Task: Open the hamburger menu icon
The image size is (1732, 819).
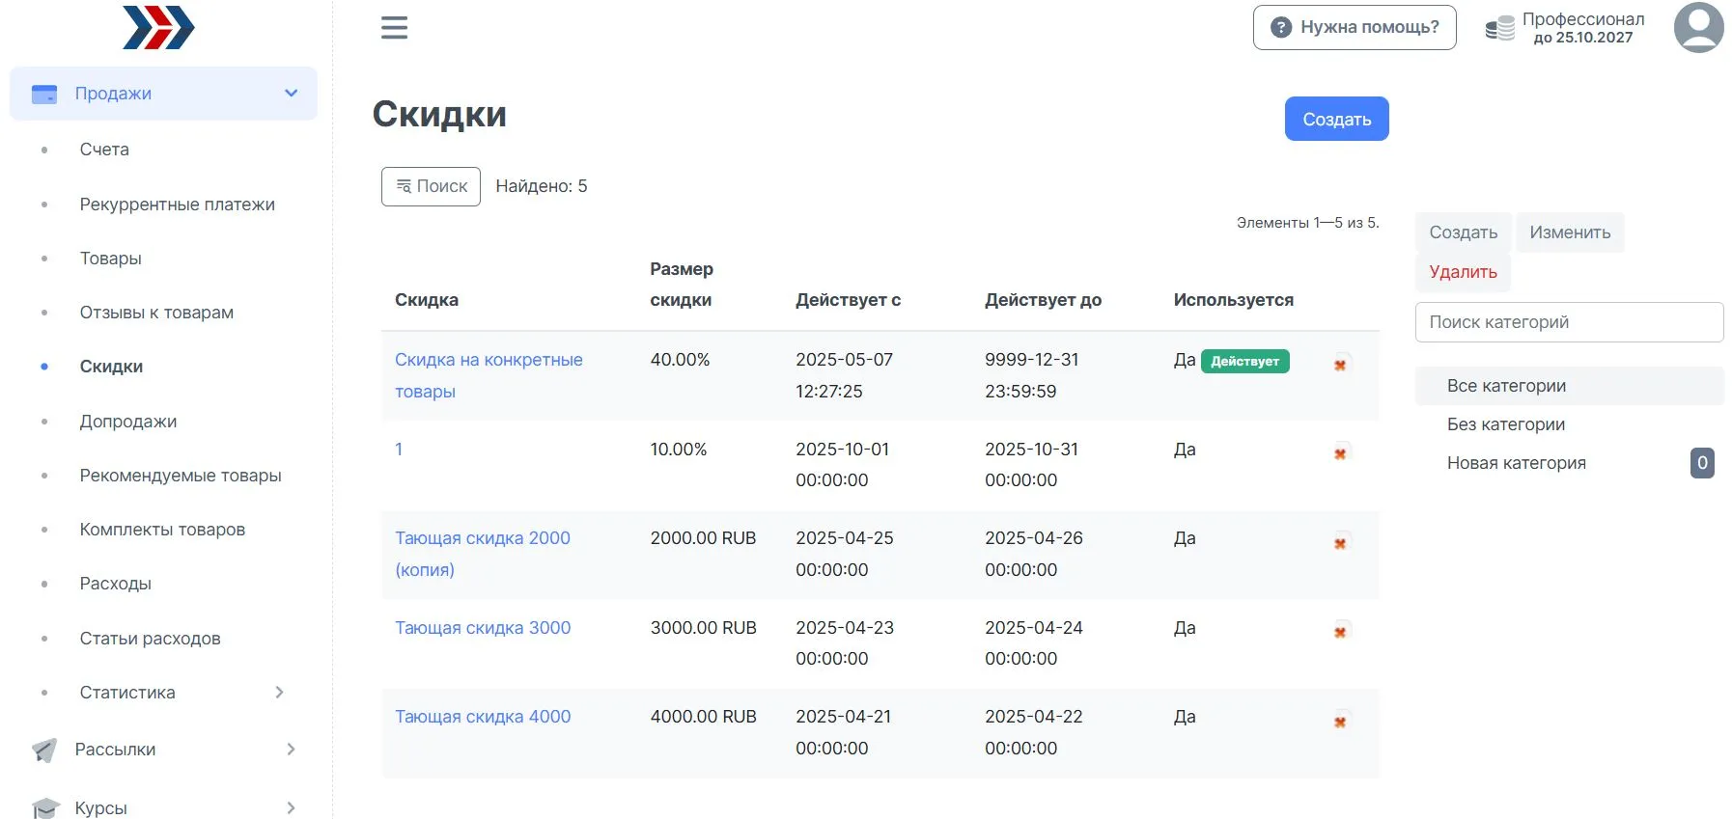Action: (x=394, y=28)
